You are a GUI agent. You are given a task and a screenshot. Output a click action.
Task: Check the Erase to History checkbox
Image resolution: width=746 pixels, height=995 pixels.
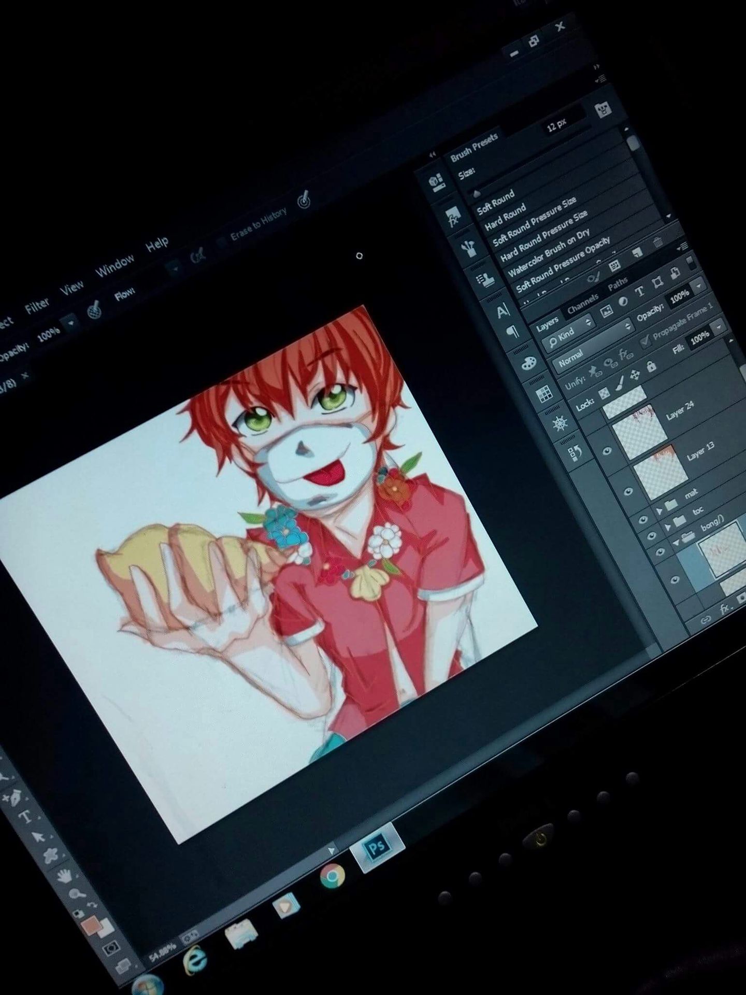pos(221,243)
